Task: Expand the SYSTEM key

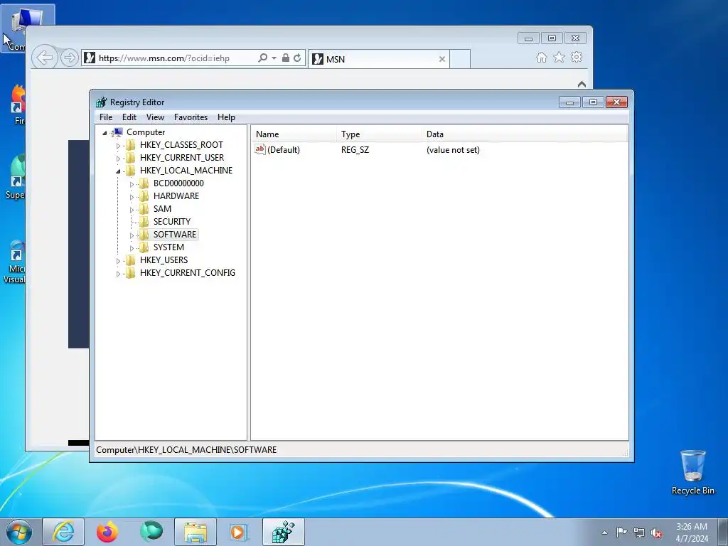Action: (132, 248)
